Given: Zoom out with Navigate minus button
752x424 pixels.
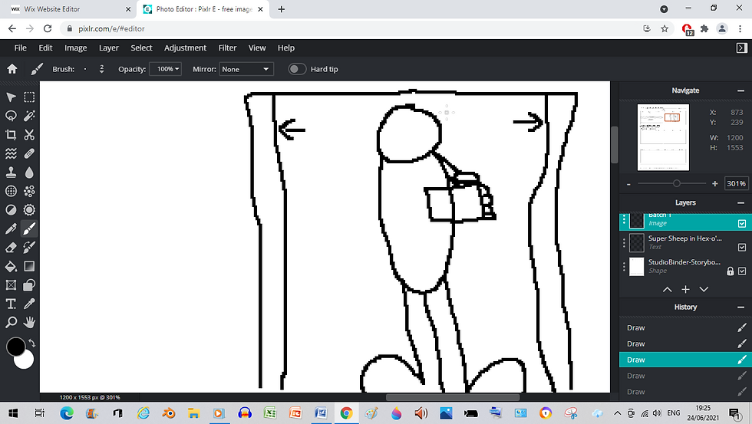Looking at the screenshot, I should [628, 184].
